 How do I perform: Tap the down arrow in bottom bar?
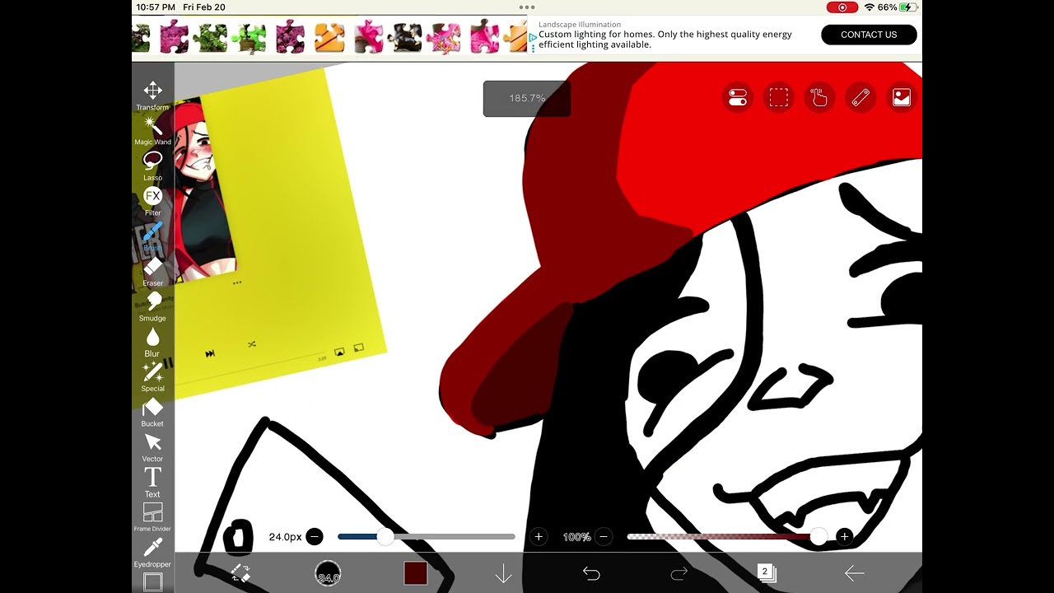click(503, 573)
